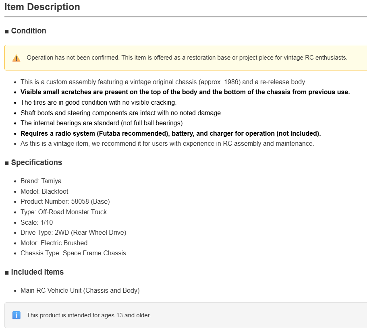Click the 'Item Description' heading
Viewport: 367px width, 333px height.
coord(42,7)
